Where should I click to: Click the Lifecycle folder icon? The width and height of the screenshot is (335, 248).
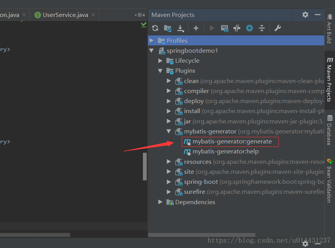[x=170, y=61]
